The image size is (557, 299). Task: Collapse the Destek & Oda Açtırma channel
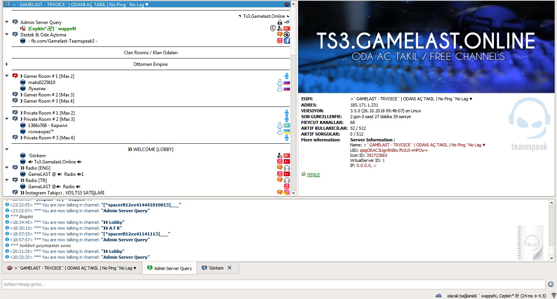pos(7,34)
